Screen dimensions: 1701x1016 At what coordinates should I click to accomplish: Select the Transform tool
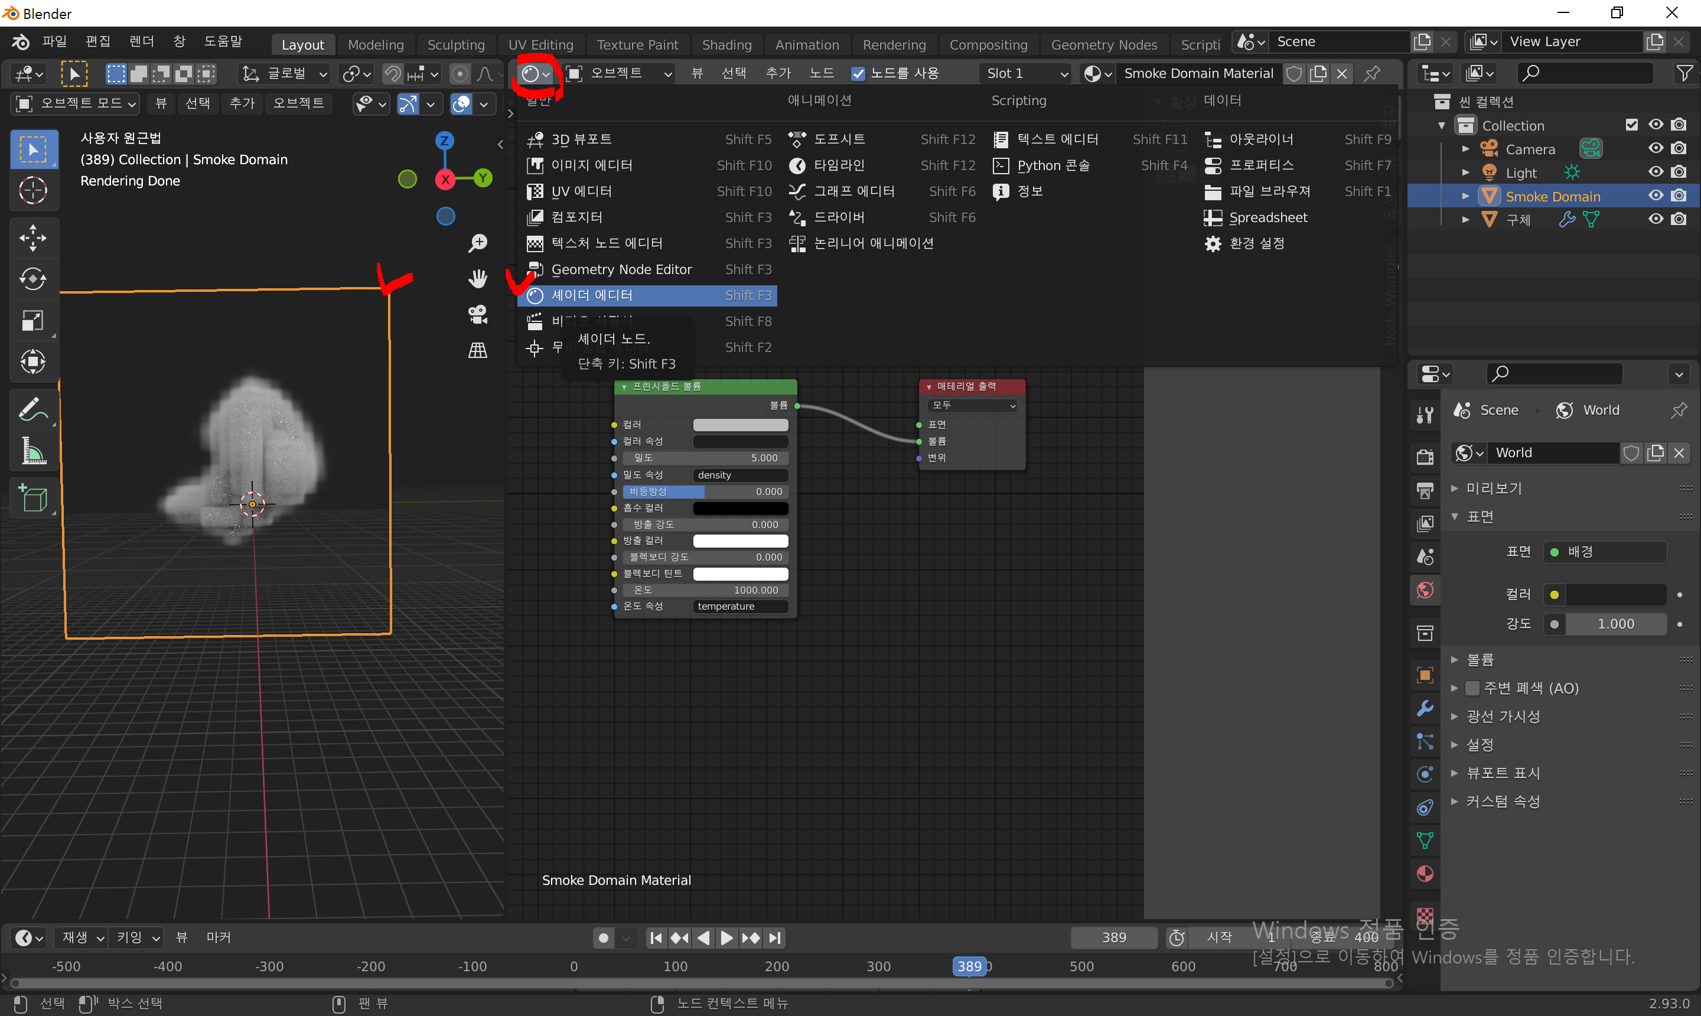tap(34, 361)
